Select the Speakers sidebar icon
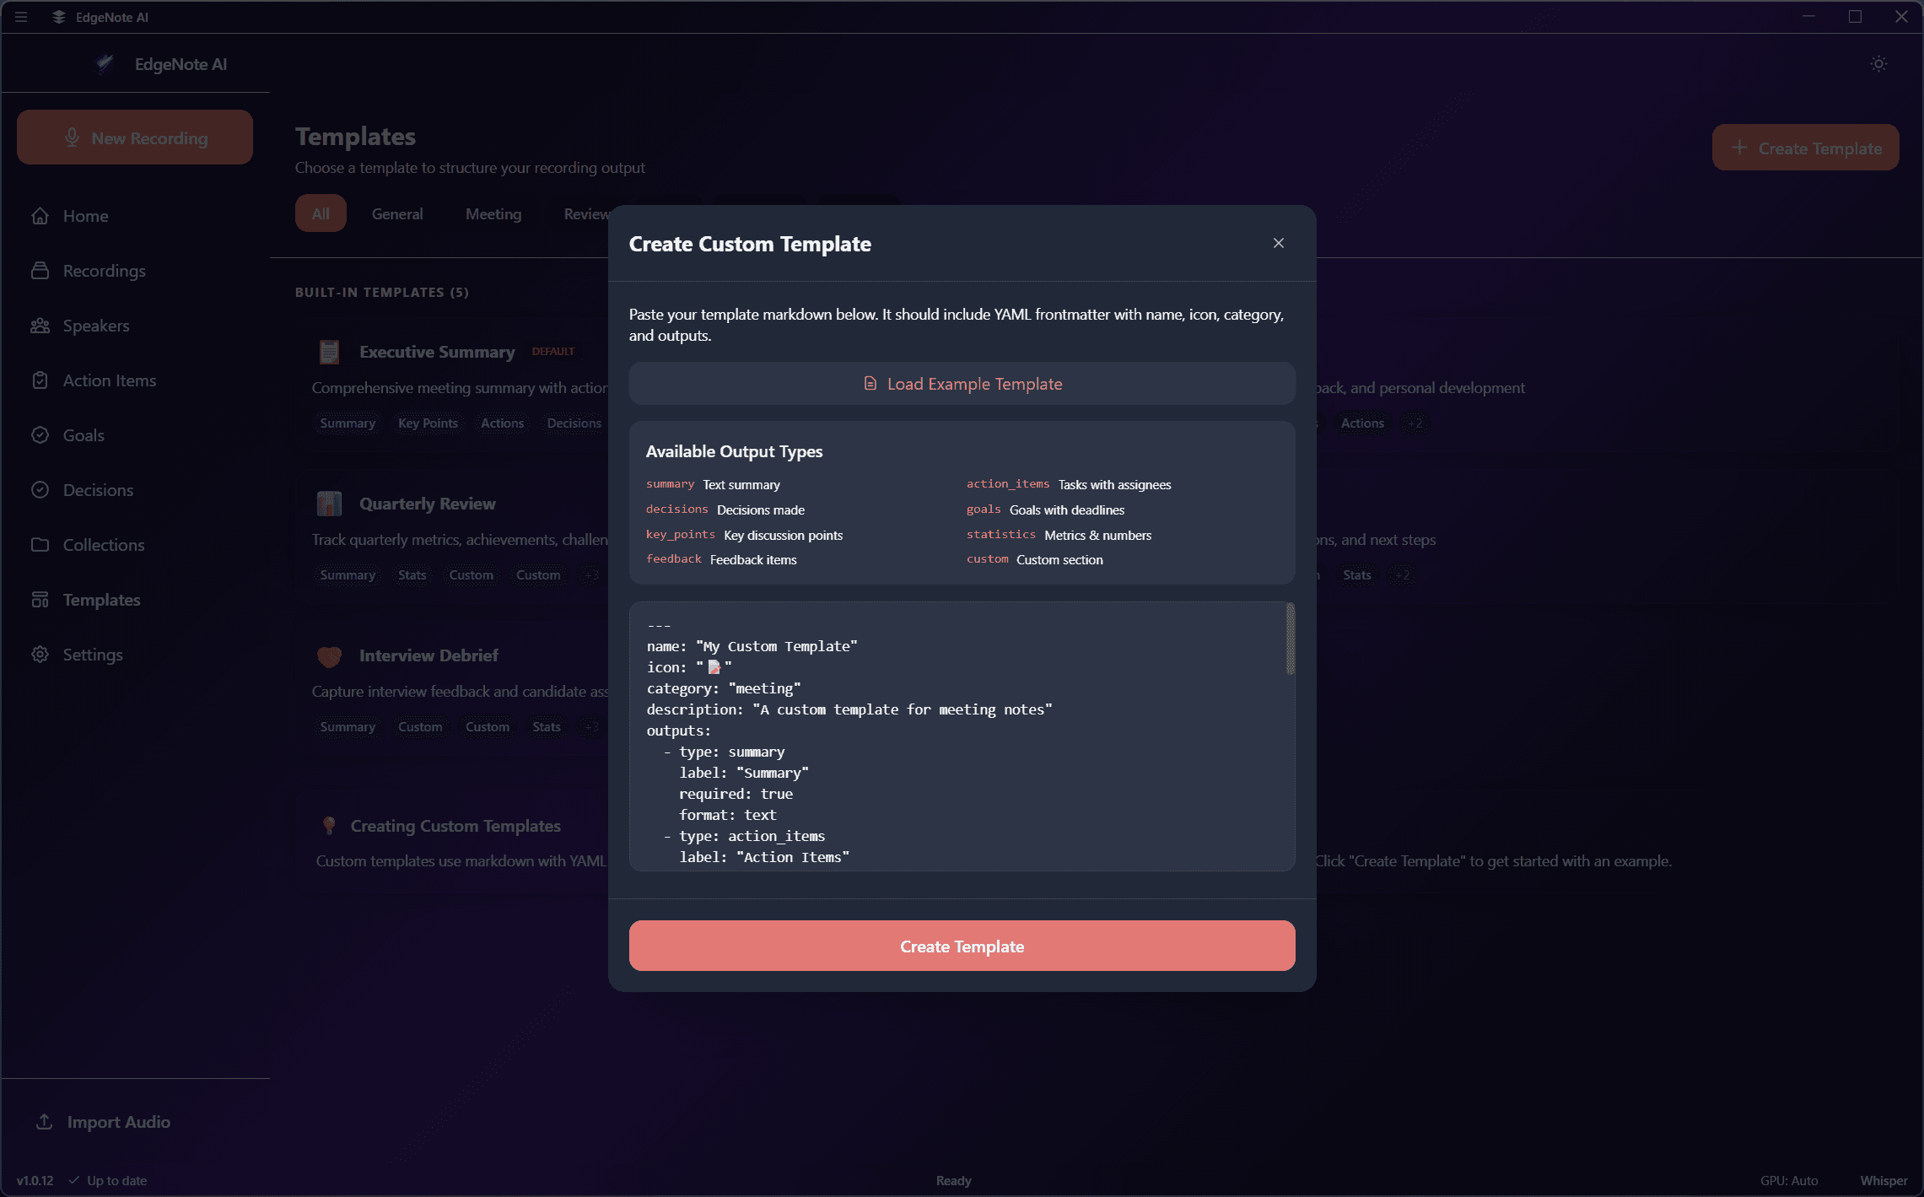 [x=40, y=325]
